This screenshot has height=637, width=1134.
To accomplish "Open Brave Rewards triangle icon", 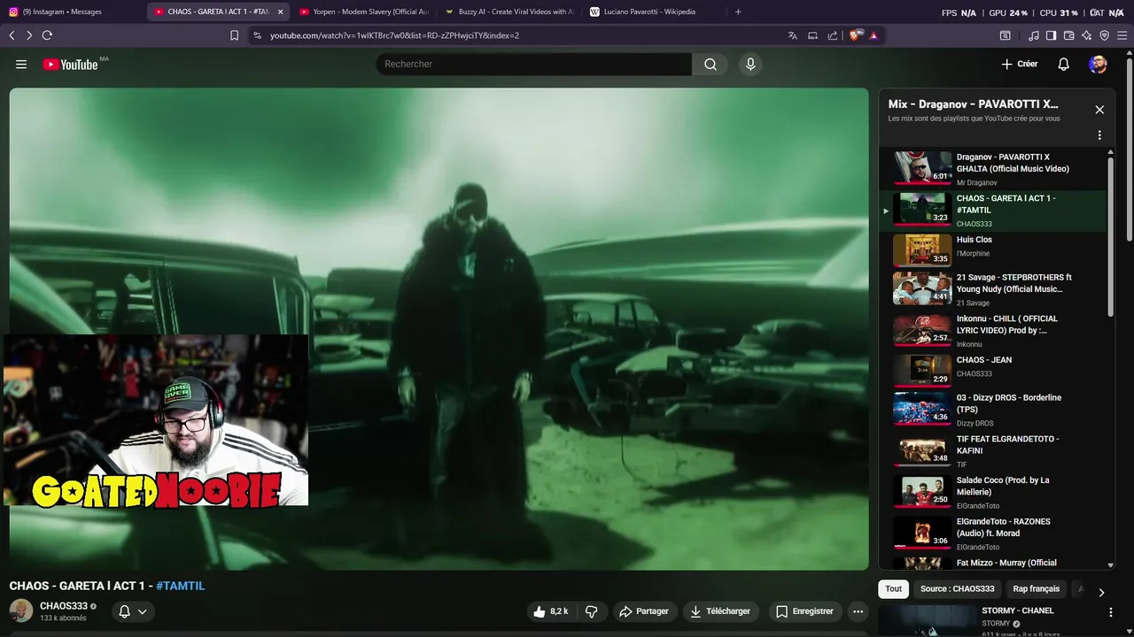I will click(x=874, y=35).
